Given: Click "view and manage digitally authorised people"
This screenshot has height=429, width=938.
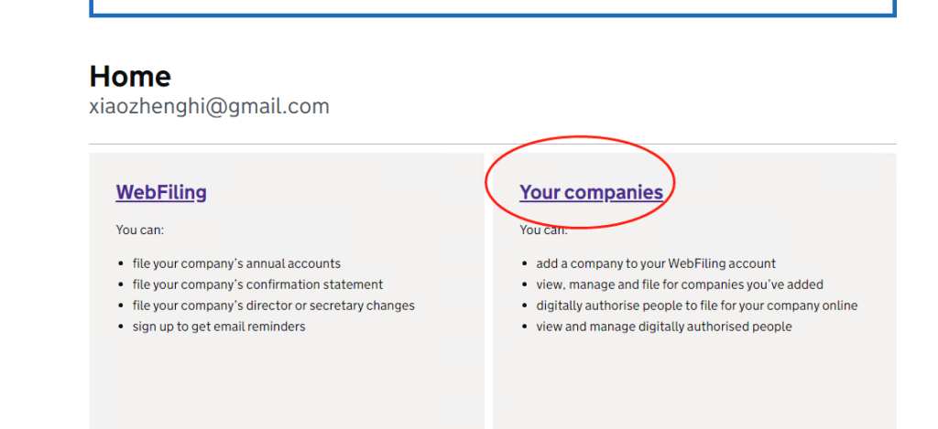Looking at the screenshot, I should pyautogui.click(x=663, y=327).
